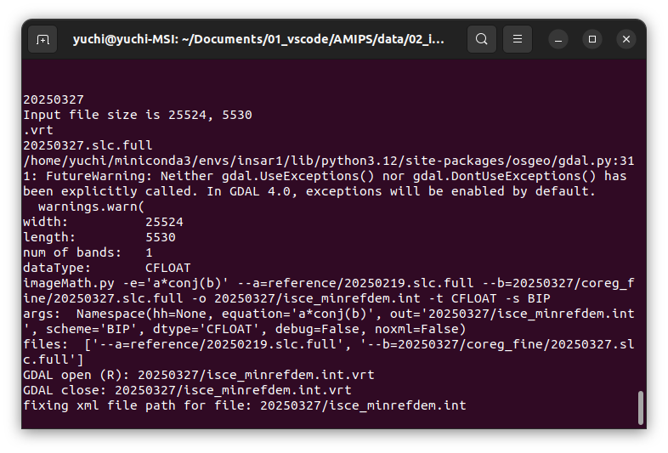Image resolution: width=668 pixels, height=453 pixels.
Task: Click the terminal scrollbar thumb
Action: [x=640, y=407]
